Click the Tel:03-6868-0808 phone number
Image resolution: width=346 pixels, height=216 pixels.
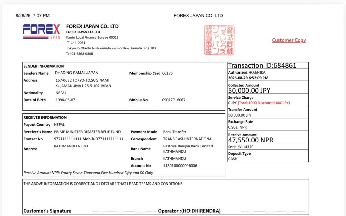[x=79, y=54]
